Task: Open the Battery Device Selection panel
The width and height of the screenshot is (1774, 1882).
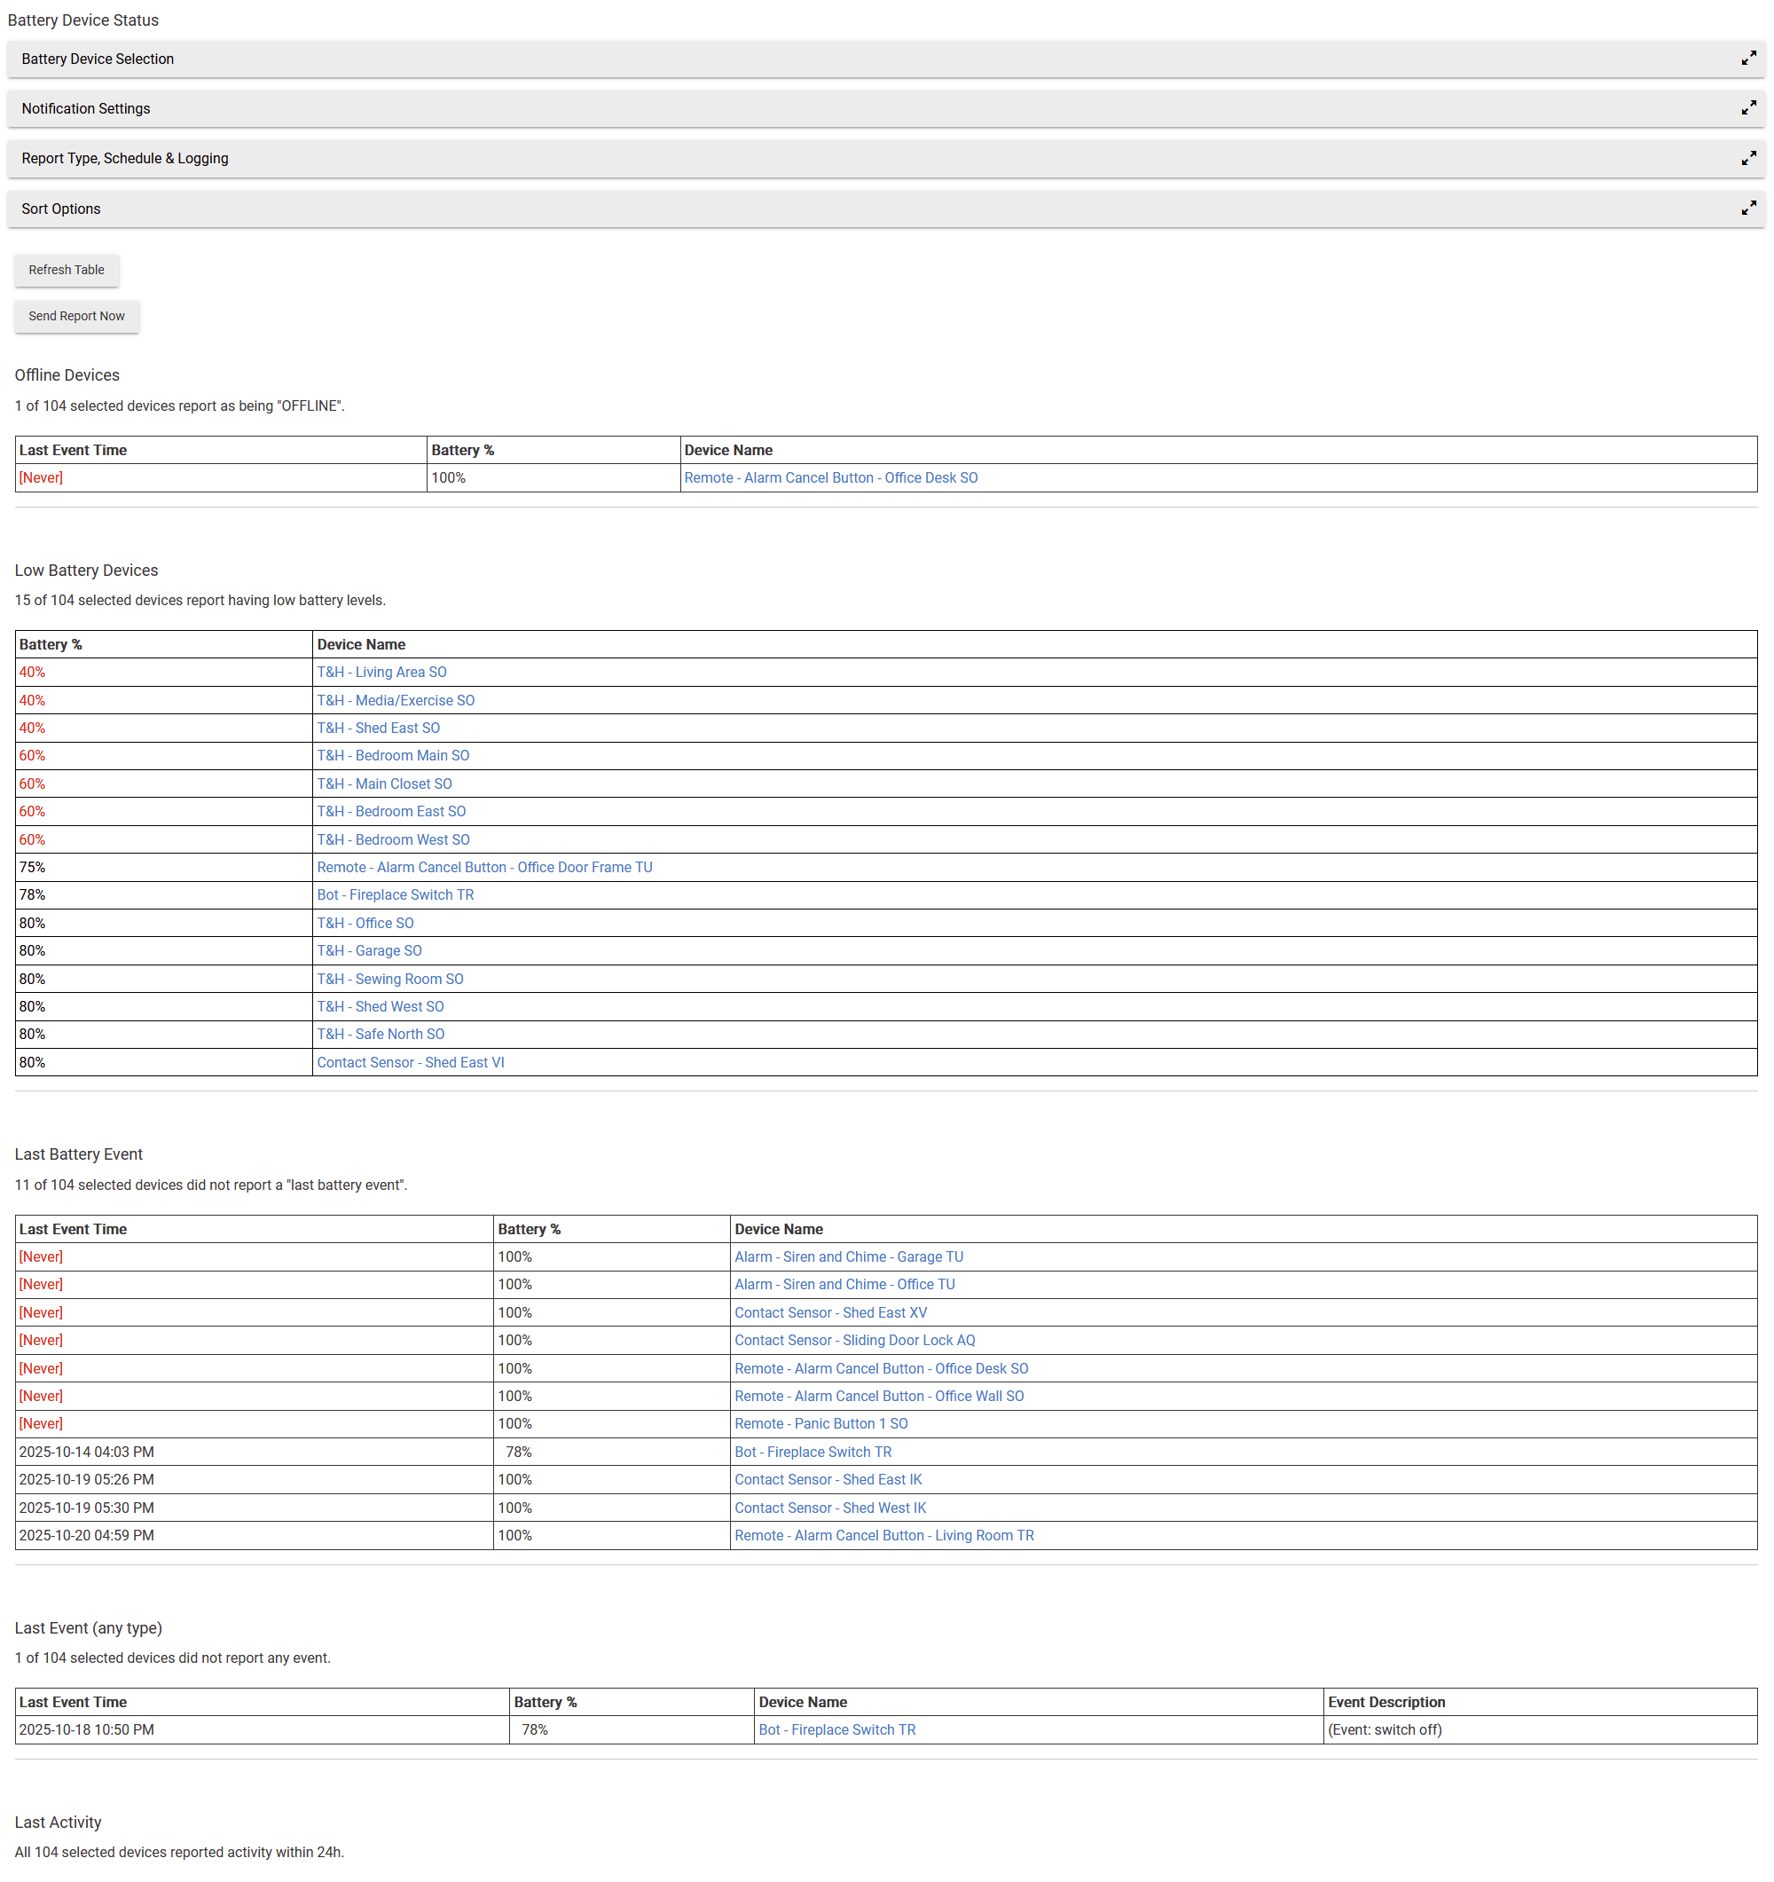Action: click(x=98, y=59)
